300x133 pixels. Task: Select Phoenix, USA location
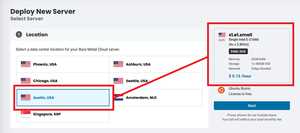[x=63, y=64]
